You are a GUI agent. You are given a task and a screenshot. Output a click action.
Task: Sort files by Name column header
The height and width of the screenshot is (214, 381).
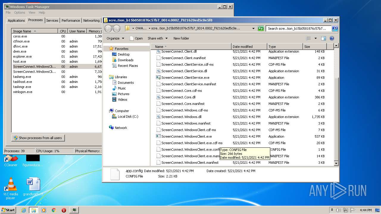point(191,47)
